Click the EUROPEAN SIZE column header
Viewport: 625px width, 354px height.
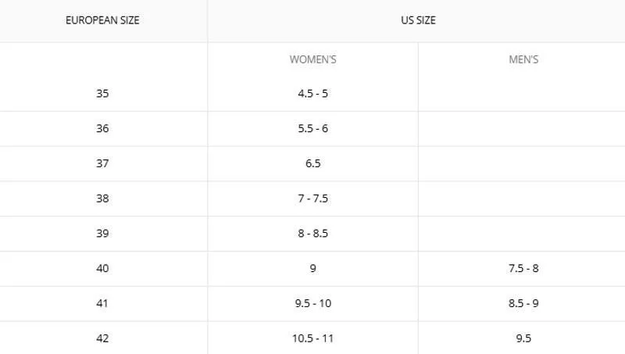[102, 20]
